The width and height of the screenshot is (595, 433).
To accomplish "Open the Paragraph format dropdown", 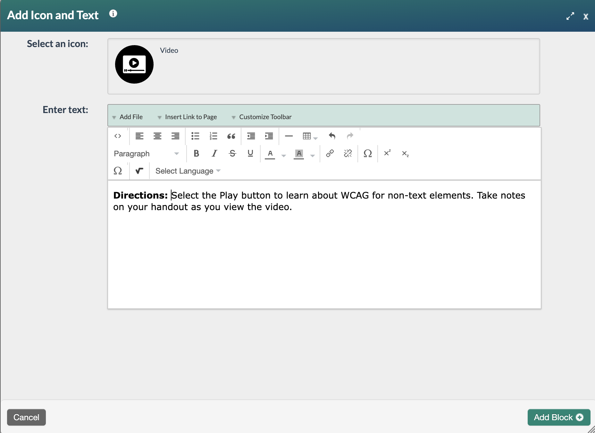I will coord(146,154).
